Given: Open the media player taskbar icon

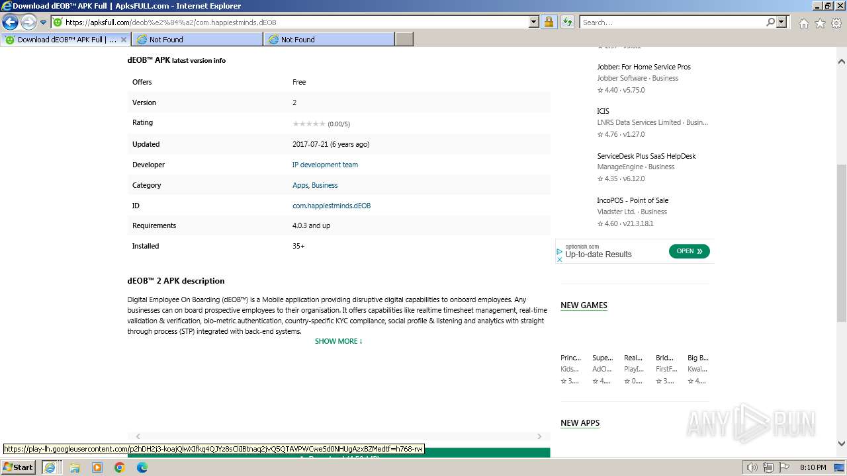Looking at the screenshot, I should [x=97, y=467].
